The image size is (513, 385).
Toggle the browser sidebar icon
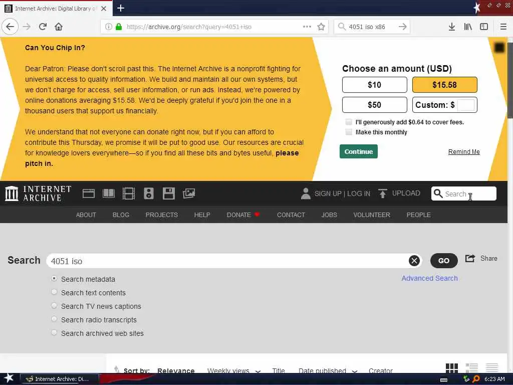point(484,27)
